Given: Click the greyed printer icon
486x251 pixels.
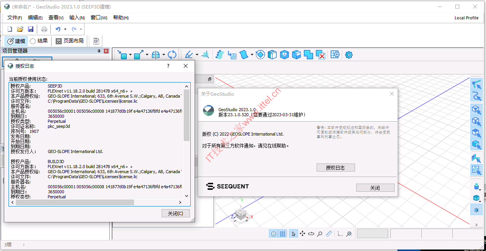Looking at the screenshot, I should coord(44,29).
